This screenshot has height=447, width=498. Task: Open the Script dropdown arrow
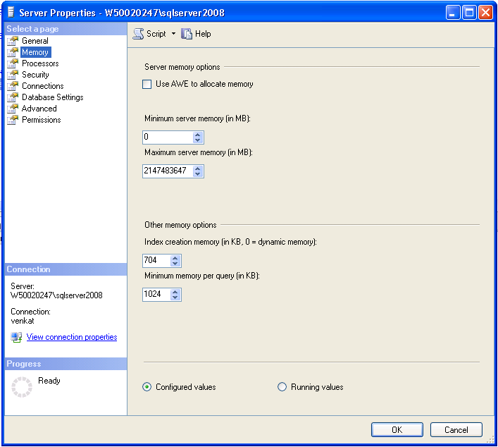coord(173,33)
